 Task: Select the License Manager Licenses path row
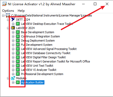(51, 15)
